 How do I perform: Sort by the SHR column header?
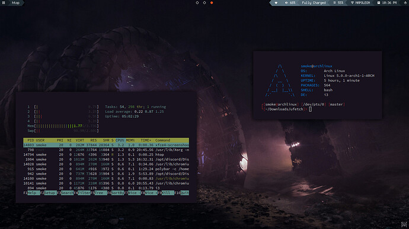point(106,140)
